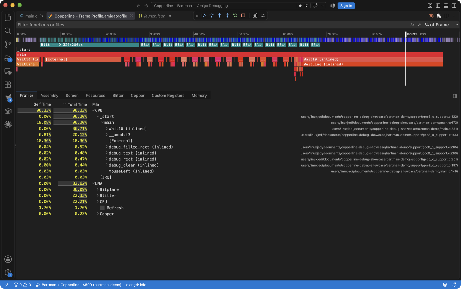Open notifications bell in status bar
461x289 pixels.
(454, 285)
